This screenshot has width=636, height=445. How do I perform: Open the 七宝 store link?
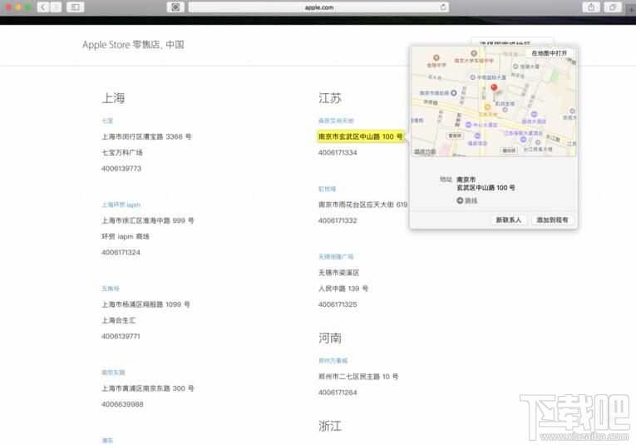pyautogui.click(x=107, y=121)
